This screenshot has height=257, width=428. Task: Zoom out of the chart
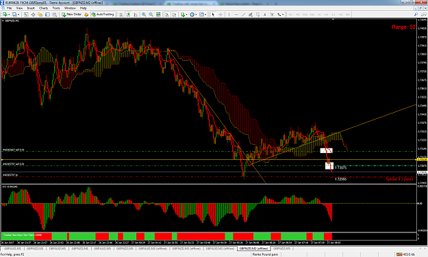151,14
